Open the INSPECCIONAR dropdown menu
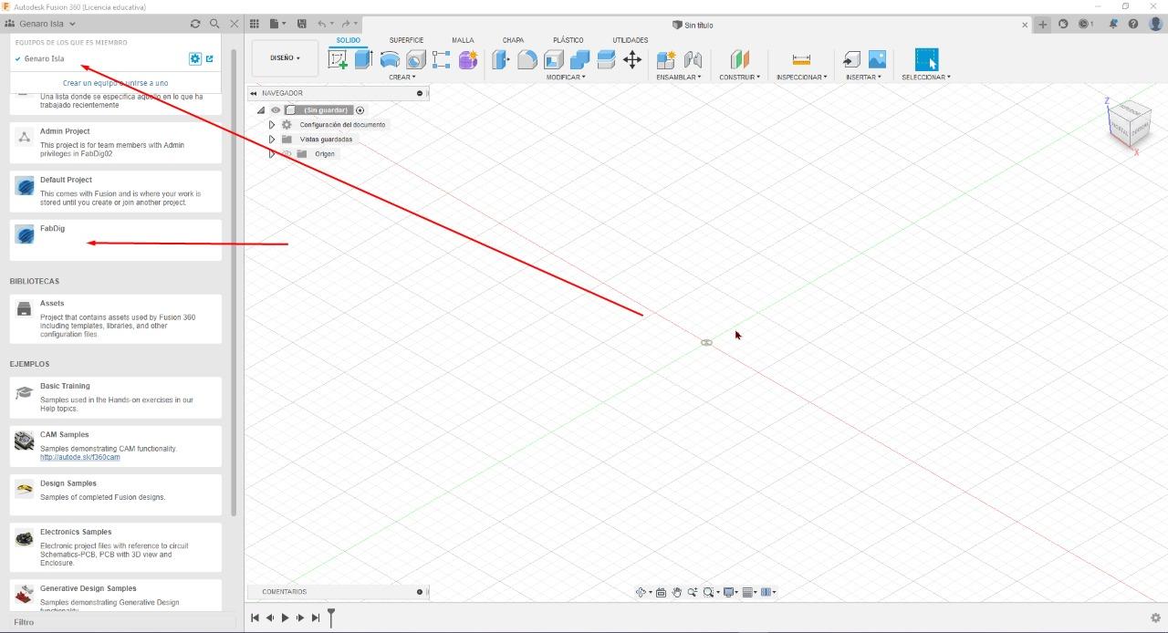The width and height of the screenshot is (1168, 633). click(802, 78)
